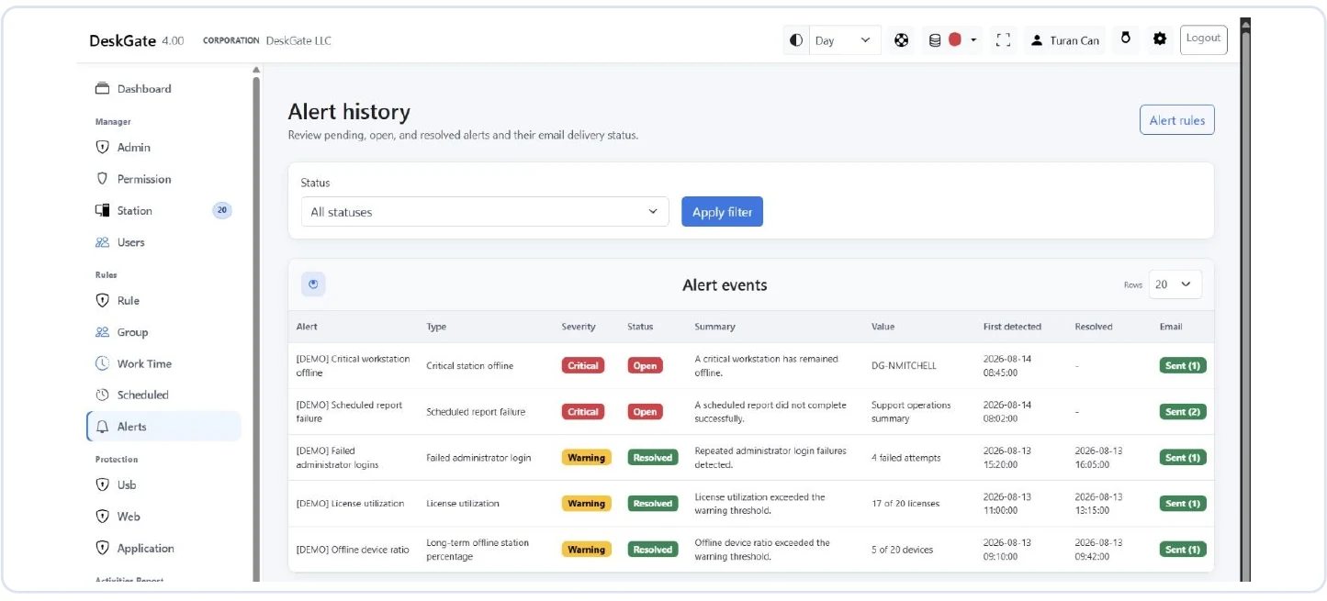Click the DeskGate 4.00 logo text
This screenshot has width=1327, height=601.
tap(136, 40)
